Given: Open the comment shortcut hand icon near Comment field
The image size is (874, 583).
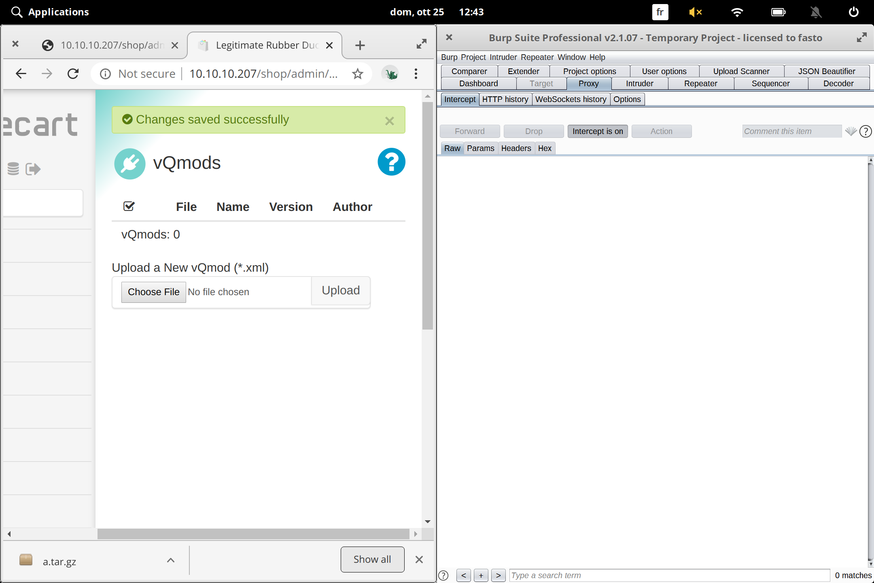Looking at the screenshot, I should (851, 131).
